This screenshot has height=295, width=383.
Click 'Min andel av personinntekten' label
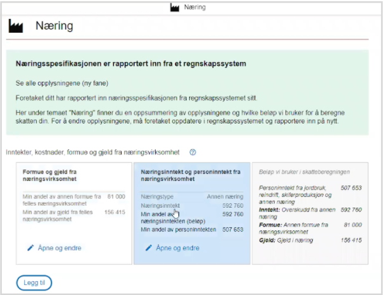(179, 230)
